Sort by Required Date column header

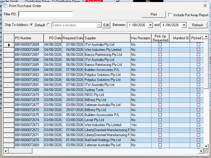(73, 38)
